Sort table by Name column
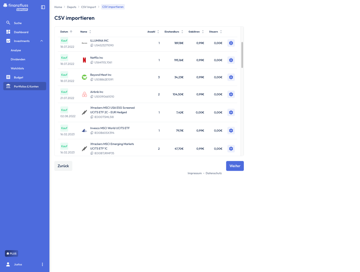Viewport: 360px width, 272px height. pyautogui.click(x=86, y=32)
